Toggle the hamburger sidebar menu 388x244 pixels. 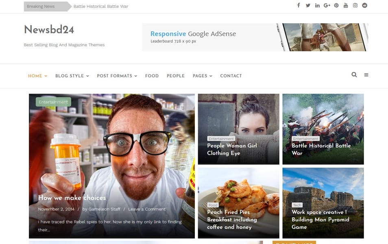366,75
